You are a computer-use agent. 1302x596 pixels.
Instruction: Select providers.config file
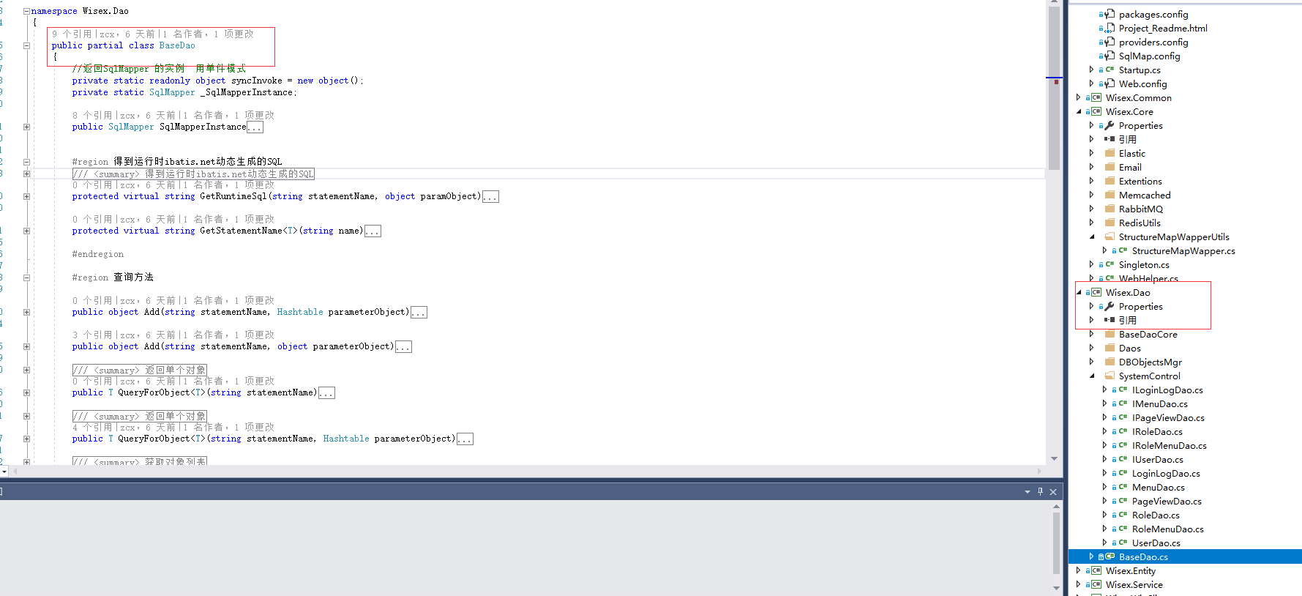point(1153,42)
